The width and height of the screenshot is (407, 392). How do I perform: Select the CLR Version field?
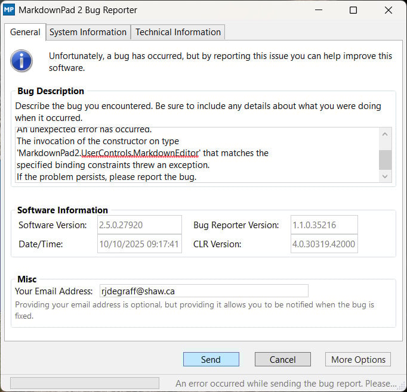[323, 244]
